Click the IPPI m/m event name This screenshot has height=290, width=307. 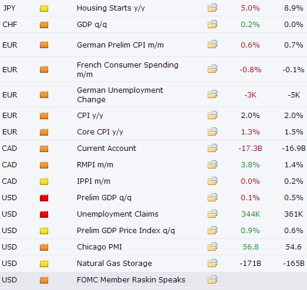93,181
